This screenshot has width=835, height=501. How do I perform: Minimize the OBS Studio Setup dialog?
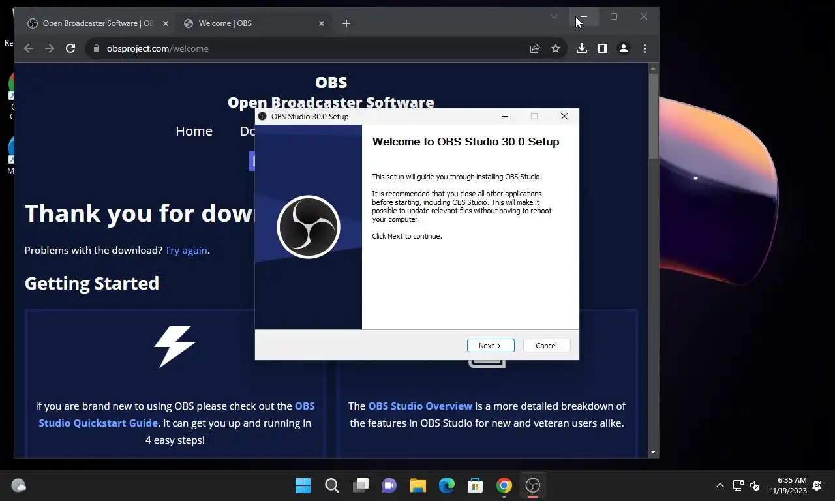pyautogui.click(x=504, y=116)
